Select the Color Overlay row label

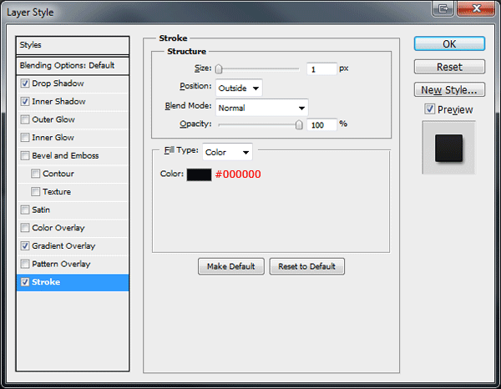(58, 228)
